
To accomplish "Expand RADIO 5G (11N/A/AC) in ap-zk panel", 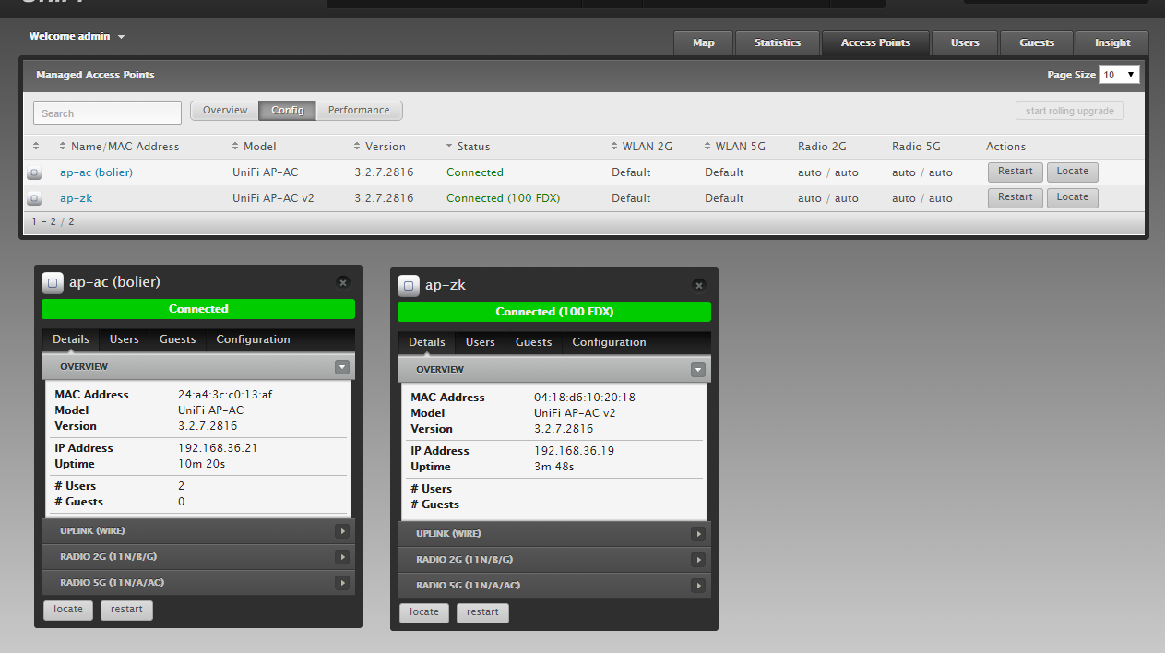I will pos(698,586).
